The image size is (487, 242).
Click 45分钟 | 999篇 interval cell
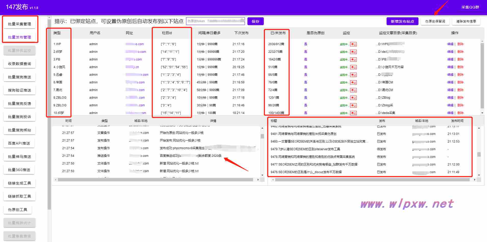coord(207,82)
